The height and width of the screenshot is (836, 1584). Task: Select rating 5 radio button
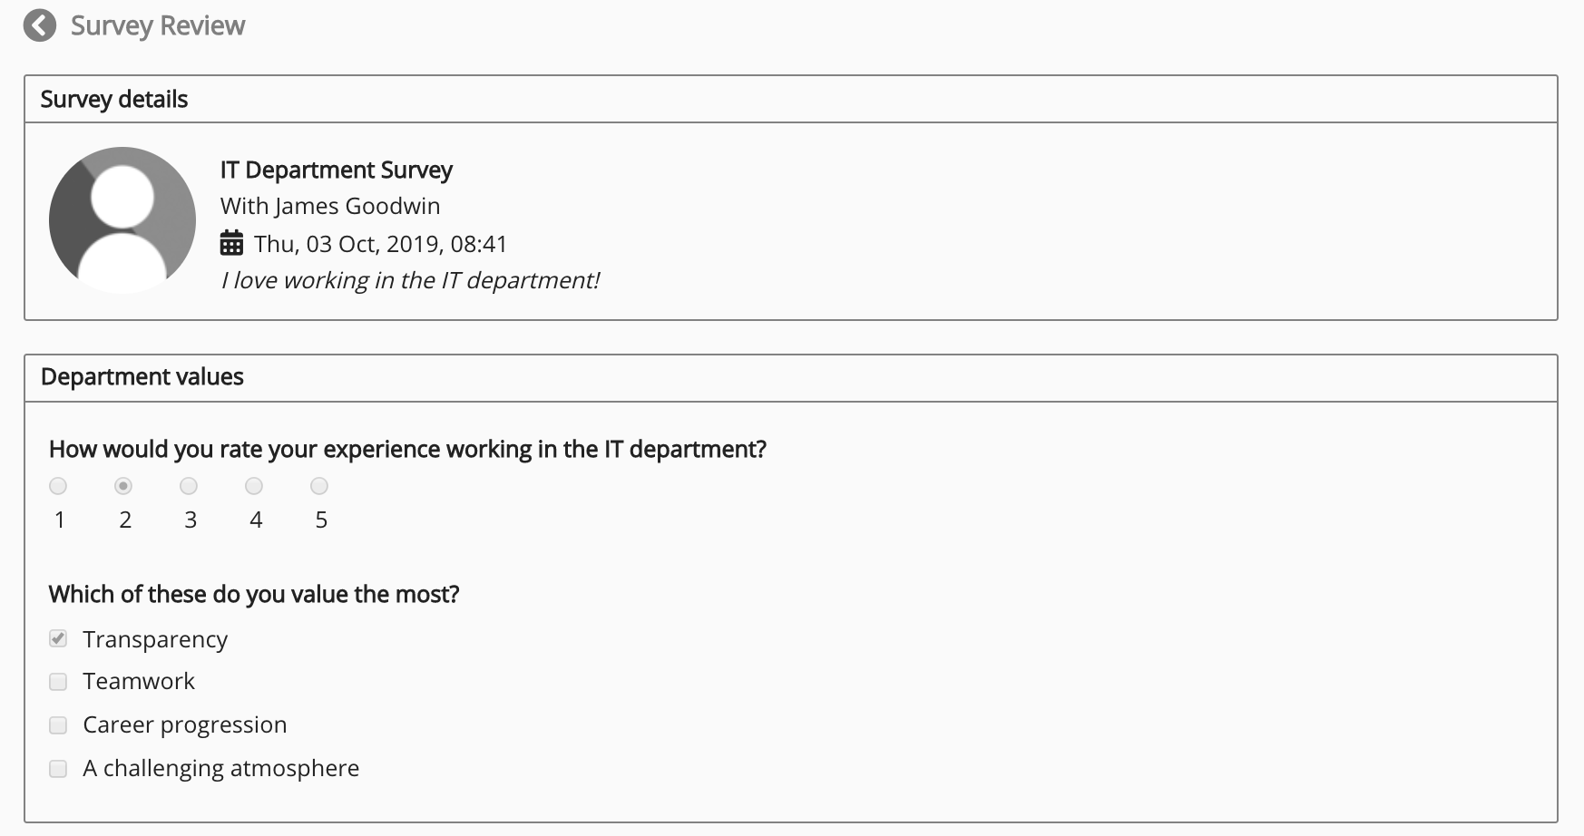(x=319, y=487)
